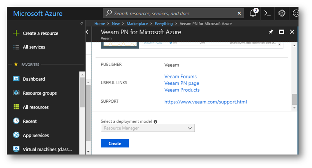This screenshot has width=312, height=168.
Task: Click the Recent clock icon
Action: [16, 121]
